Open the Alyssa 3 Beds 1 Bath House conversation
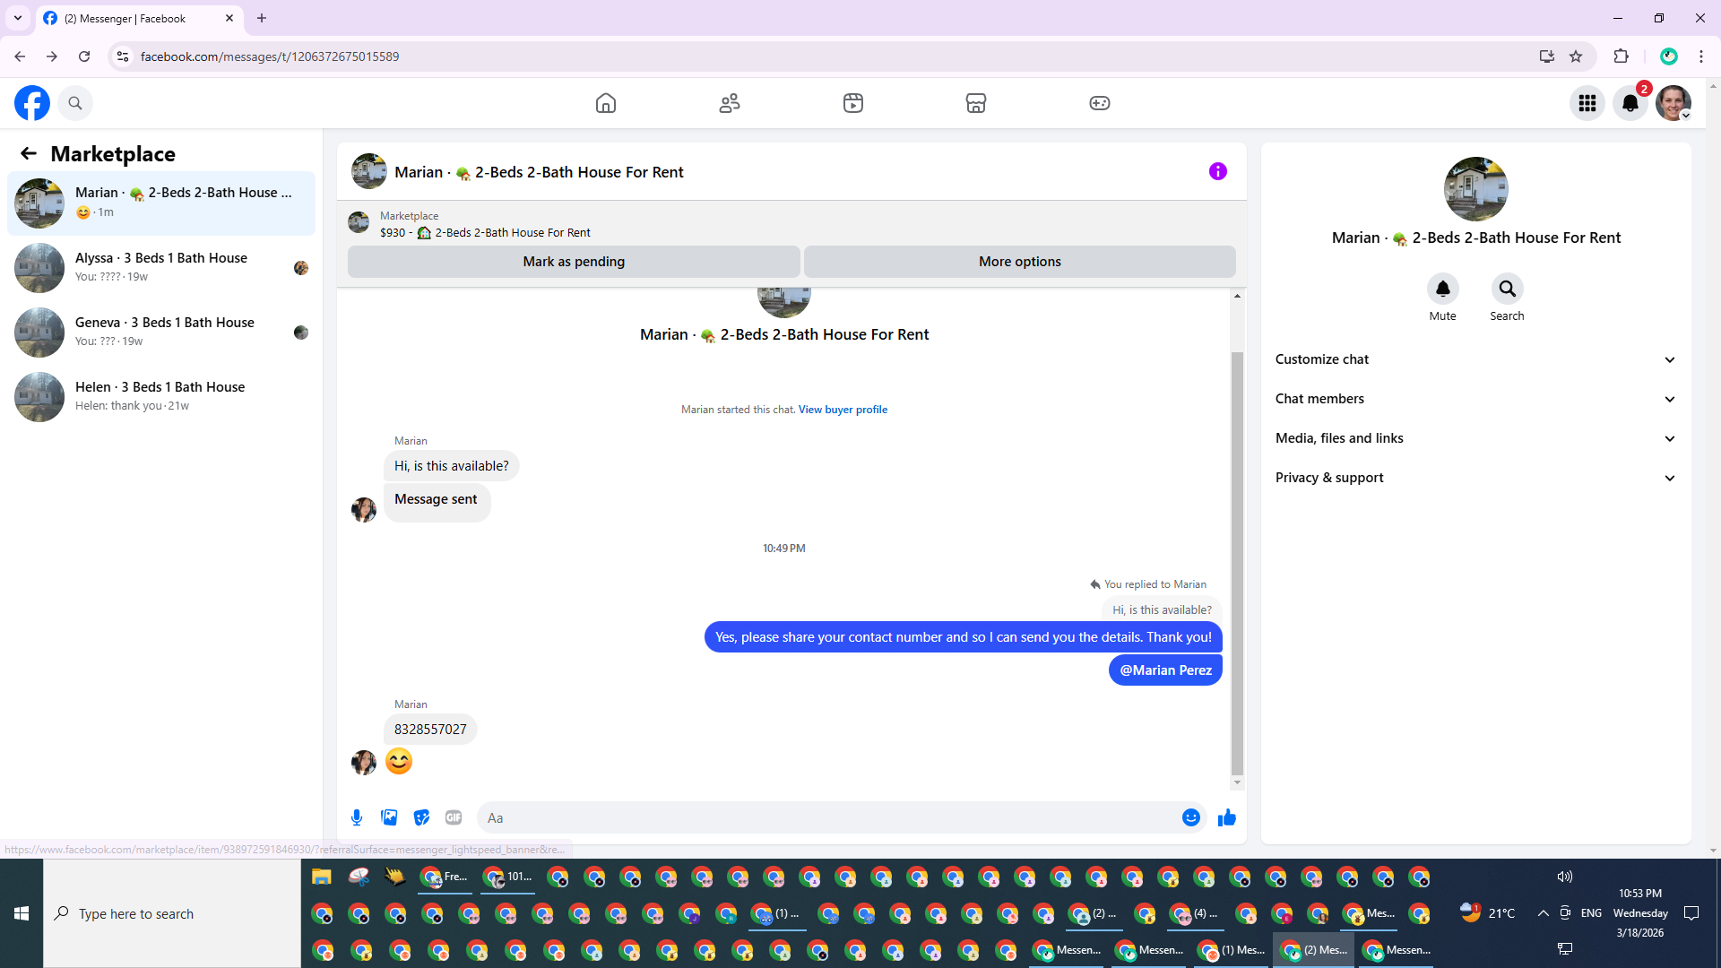The image size is (1721, 968). tap(161, 267)
